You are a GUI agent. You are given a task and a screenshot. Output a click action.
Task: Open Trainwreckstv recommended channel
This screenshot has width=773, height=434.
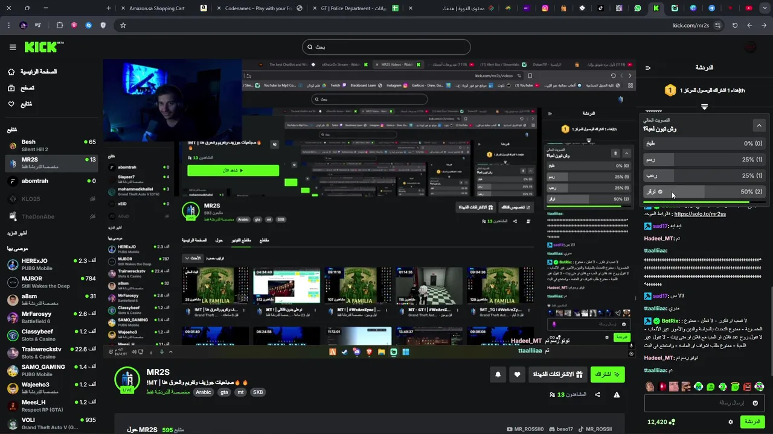tap(51, 353)
